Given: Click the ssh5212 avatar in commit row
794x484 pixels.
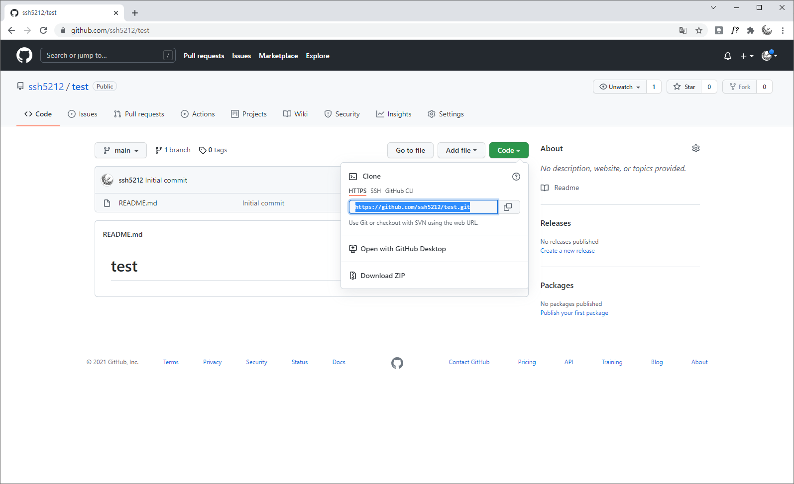Looking at the screenshot, I should click(108, 180).
